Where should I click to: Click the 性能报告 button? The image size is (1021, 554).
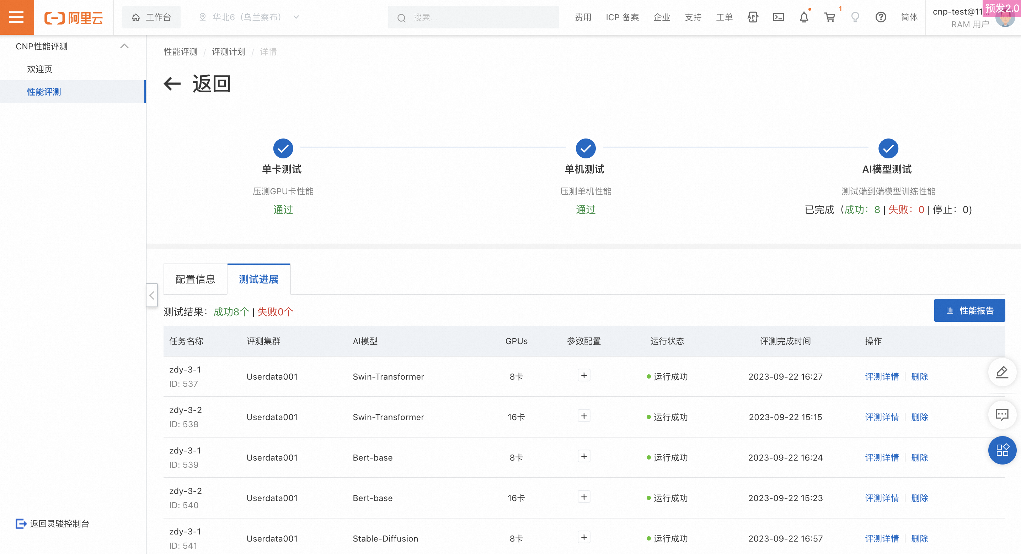pyautogui.click(x=969, y=310)
